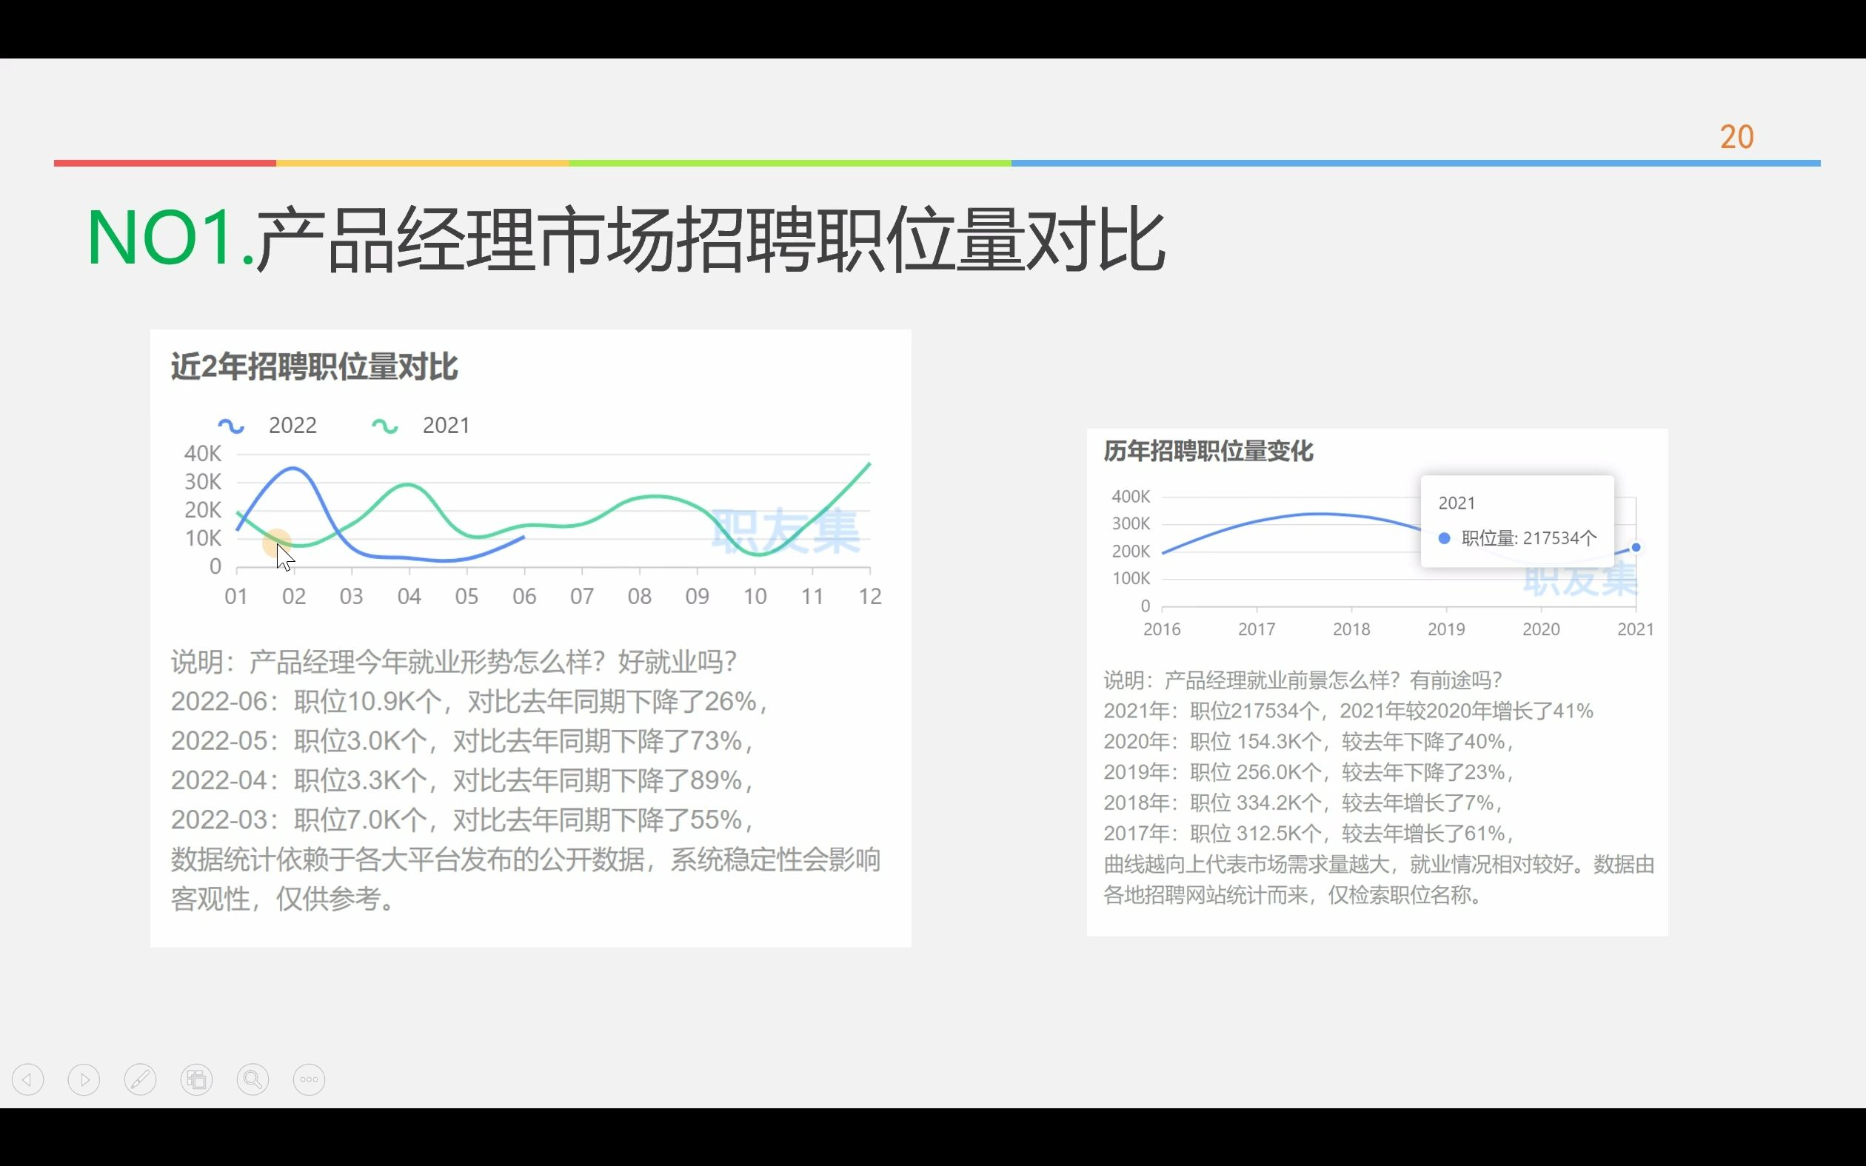
Task: Click slide number 20
Action: pyautogui.click(x=1736, y=136)
